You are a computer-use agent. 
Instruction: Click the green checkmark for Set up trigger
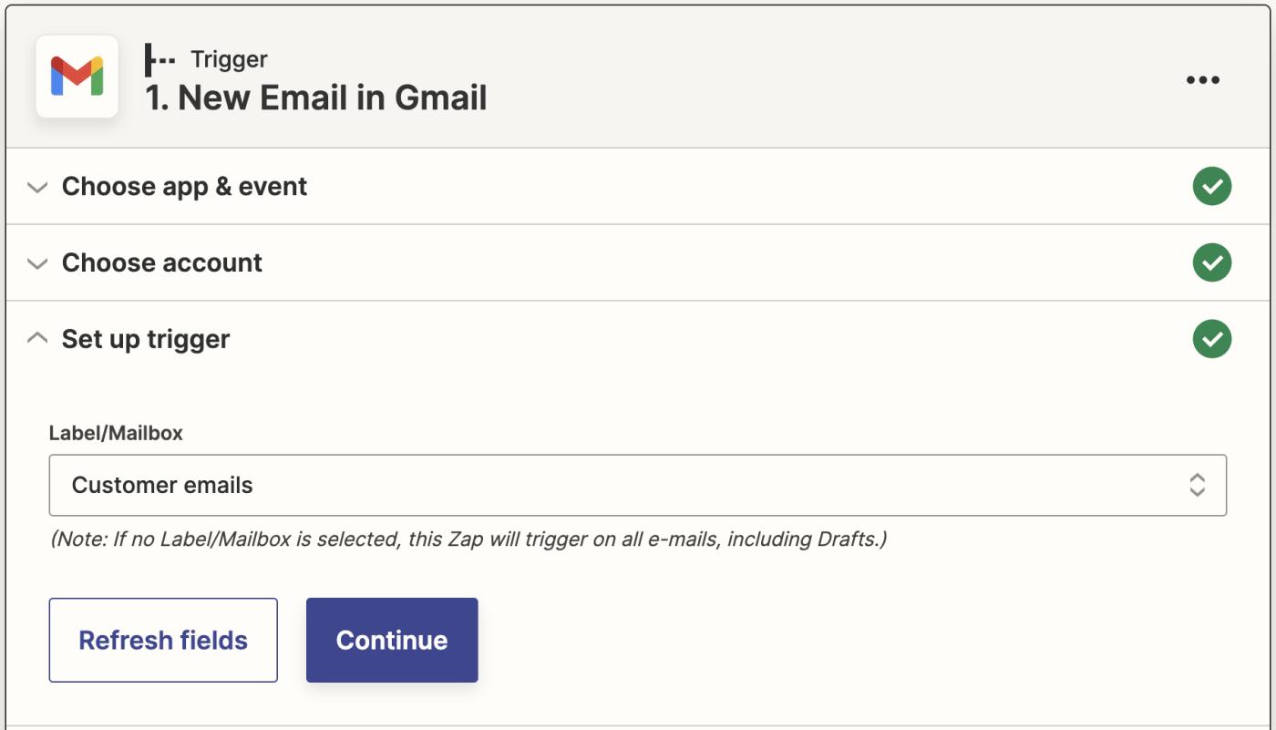[x=1211, y=339]
